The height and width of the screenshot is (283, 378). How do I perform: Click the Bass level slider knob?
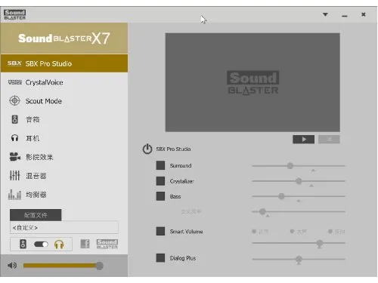point(281,196)
